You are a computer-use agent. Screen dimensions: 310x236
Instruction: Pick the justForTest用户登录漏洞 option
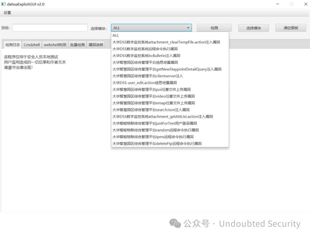[170, 123]
